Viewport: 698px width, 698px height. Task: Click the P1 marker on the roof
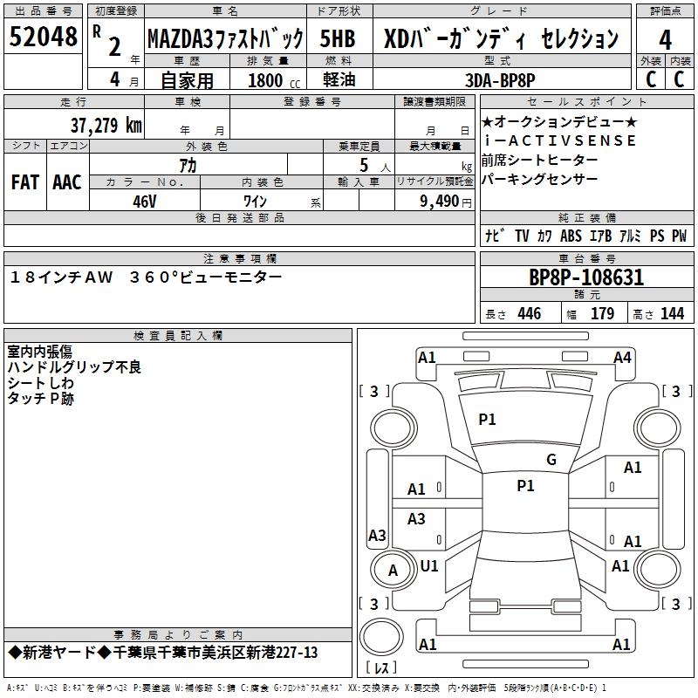pyautogui.click(x=525, y=486)
